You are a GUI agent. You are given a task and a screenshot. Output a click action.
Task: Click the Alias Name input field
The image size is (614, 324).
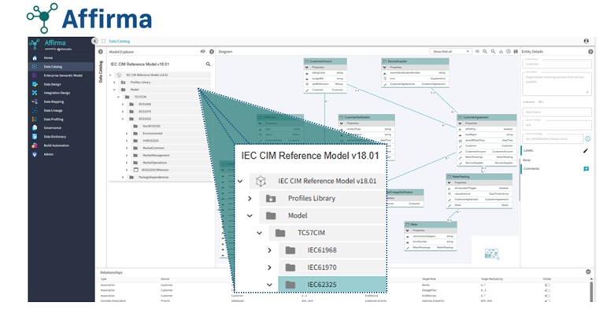pyautogui.click(x=557, y=112)
